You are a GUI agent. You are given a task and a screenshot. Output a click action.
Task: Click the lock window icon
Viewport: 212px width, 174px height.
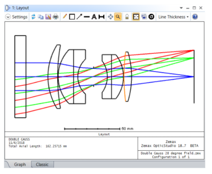127,17
